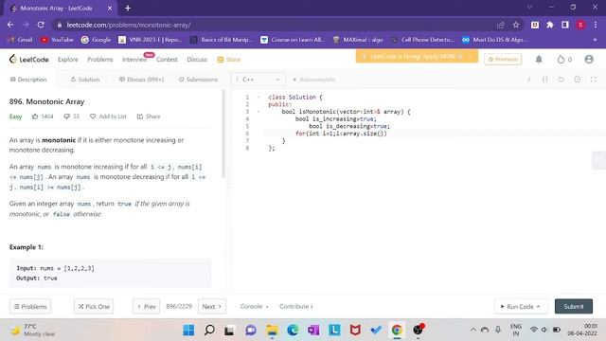
Task: Open the Gmail bookmark
Action: pyautogui.click(x=20, y=40)
